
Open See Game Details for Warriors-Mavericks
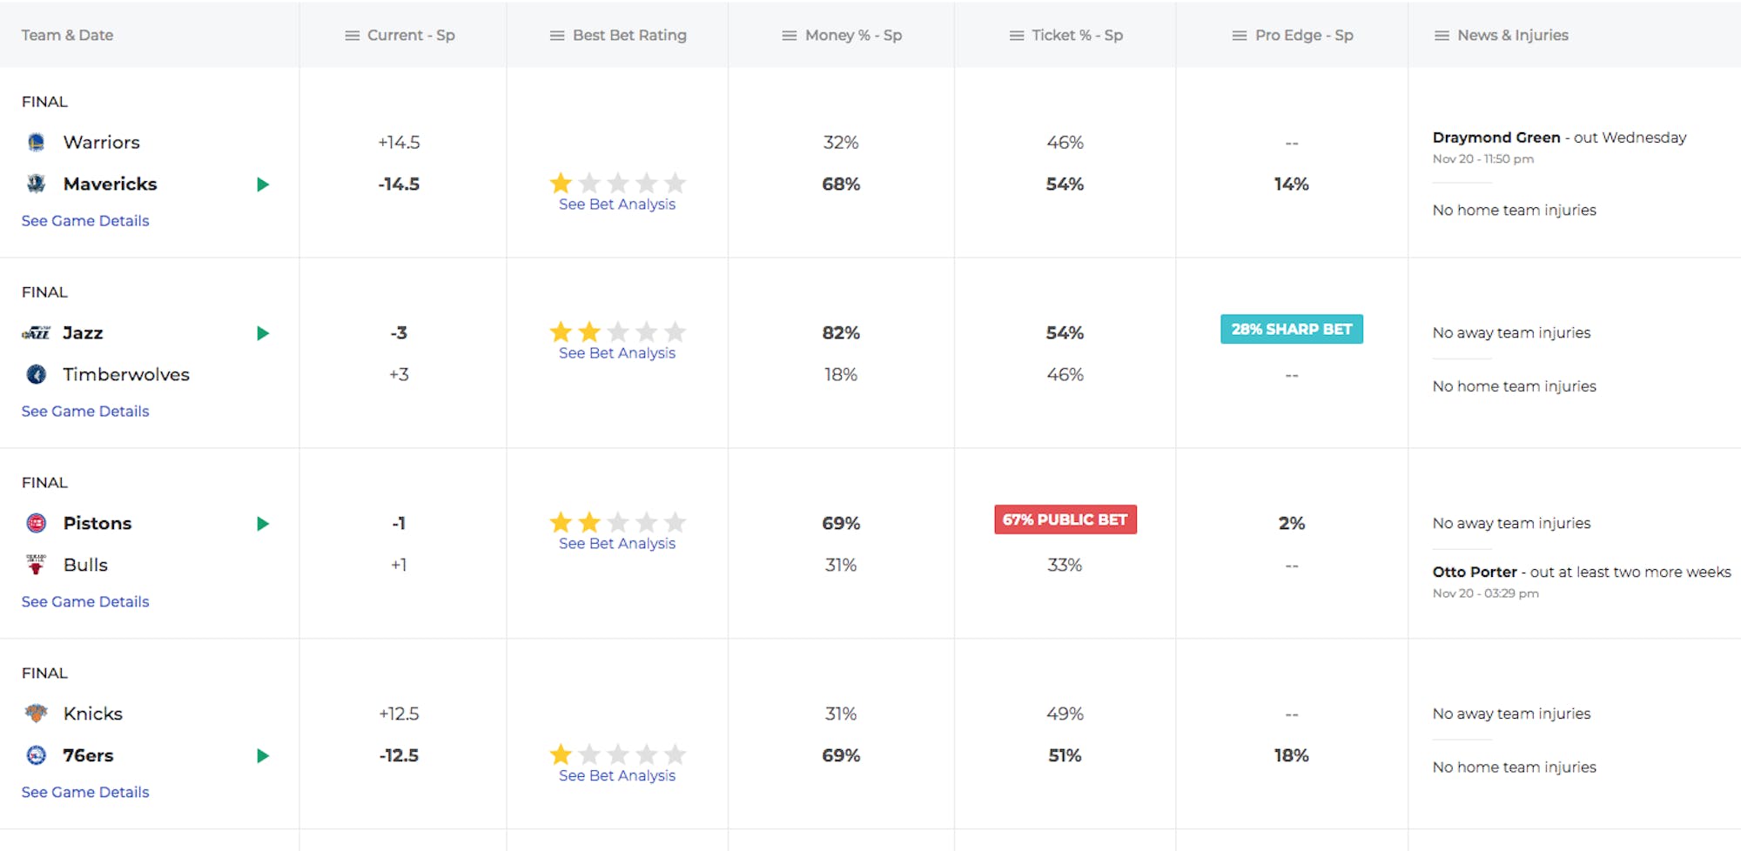[85, 221]
